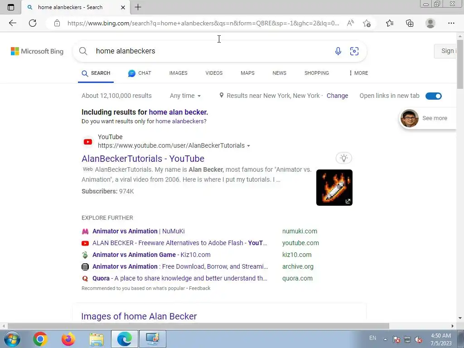Image resolution: width=464 pixels, height=348 pixels.
Task: Click the 'numuki.com' domain text
Action: pos(300,231)
